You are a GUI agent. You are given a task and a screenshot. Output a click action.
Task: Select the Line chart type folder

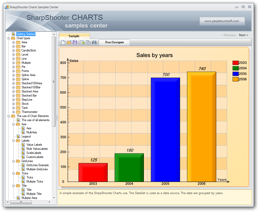24,59
